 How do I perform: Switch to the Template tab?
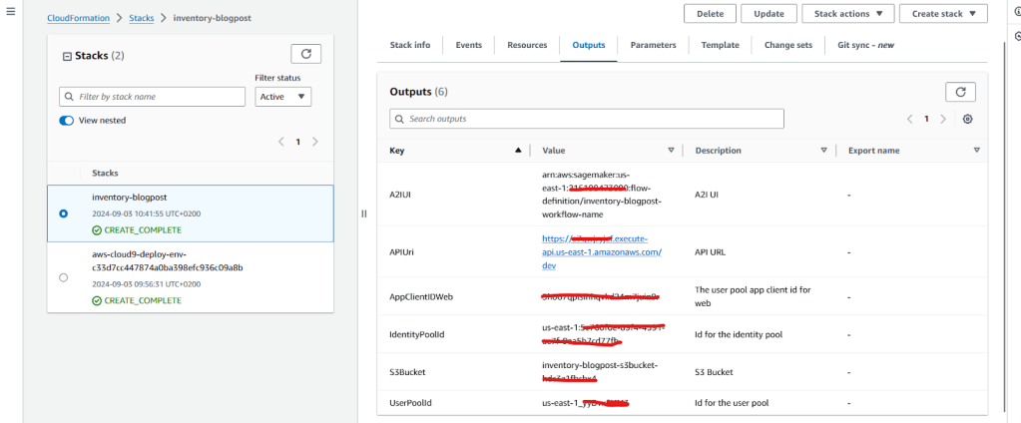[720, 45]
